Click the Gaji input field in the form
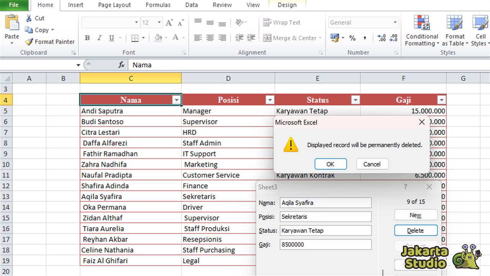490x276 pixels. 325,244
